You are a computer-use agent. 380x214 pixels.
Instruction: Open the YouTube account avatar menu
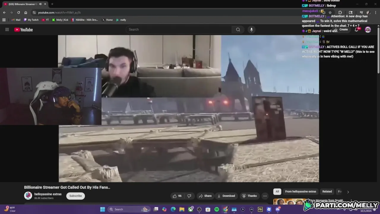tap(368, 29)
